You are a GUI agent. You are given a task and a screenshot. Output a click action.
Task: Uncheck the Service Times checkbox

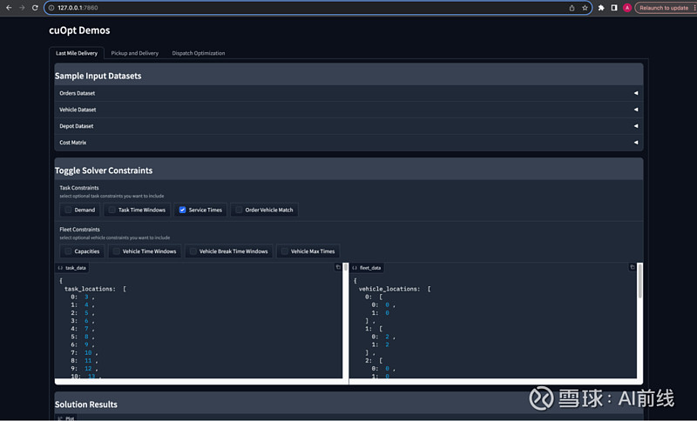pyautogui.click(x=182, y=210)
